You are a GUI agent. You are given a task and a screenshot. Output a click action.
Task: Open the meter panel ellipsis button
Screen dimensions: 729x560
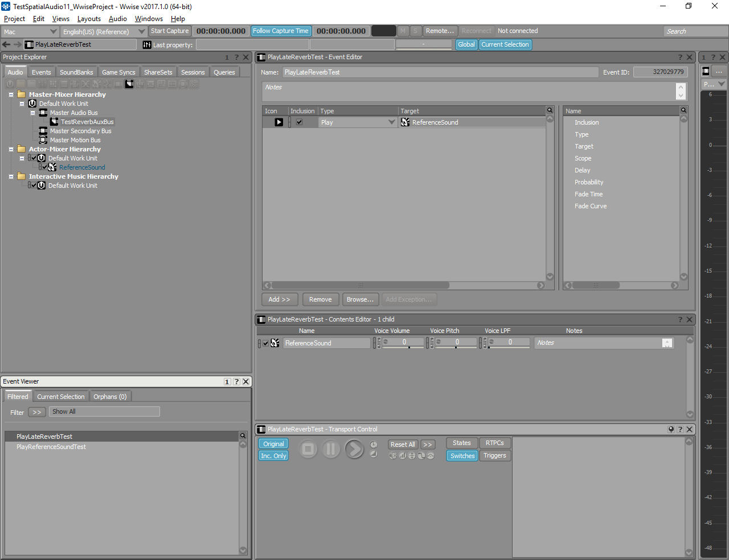719,71
